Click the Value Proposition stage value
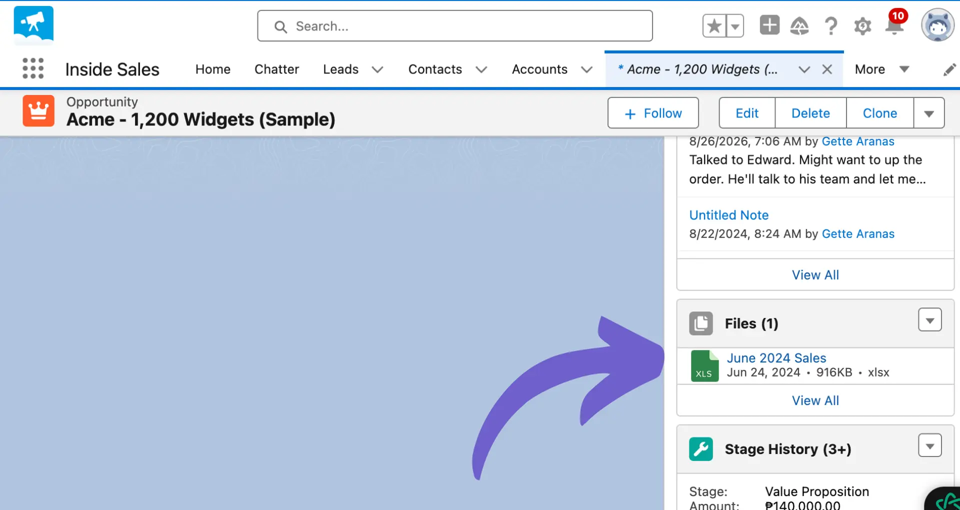Viewport: 960px width, 510px height. coord(817,491)
